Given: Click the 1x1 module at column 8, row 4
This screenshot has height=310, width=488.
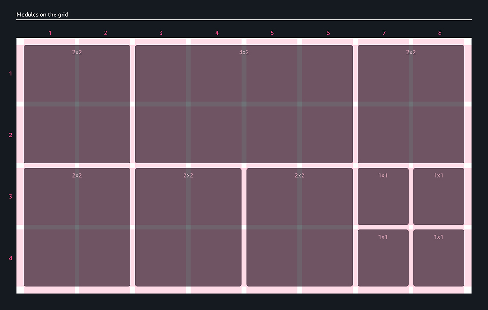Looking at the screenshot, I should pos(439,258).
